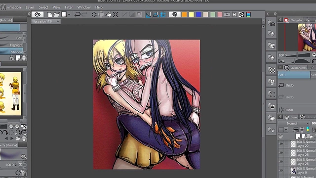
Task: Click the right dock left chevron
Action: pos(268,14)
